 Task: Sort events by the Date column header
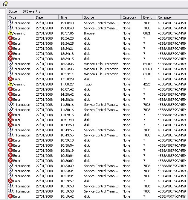tap(47, 17)
